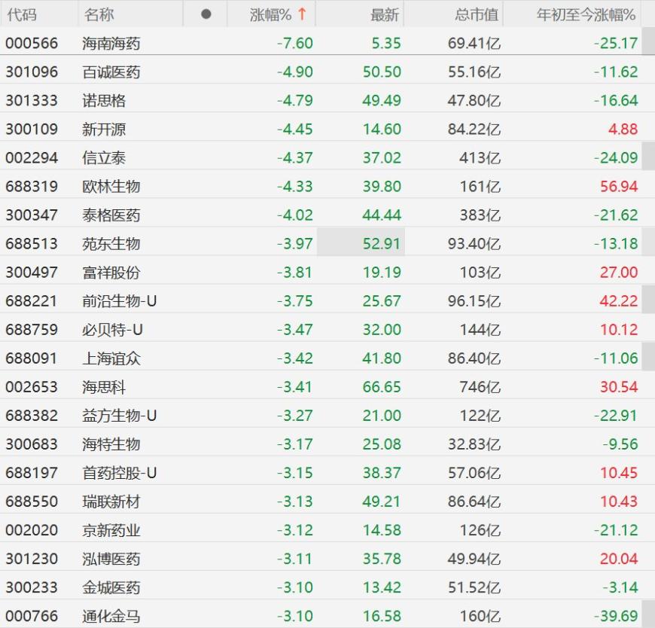The image size is (655, 628).
Task: Click latest price 49.21
Action: click(x=382, y=501)
